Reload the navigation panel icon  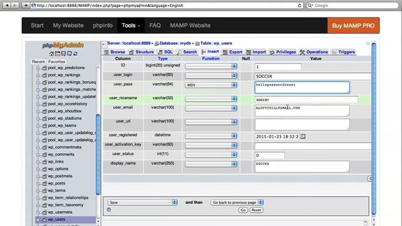[x=75, y=54]
